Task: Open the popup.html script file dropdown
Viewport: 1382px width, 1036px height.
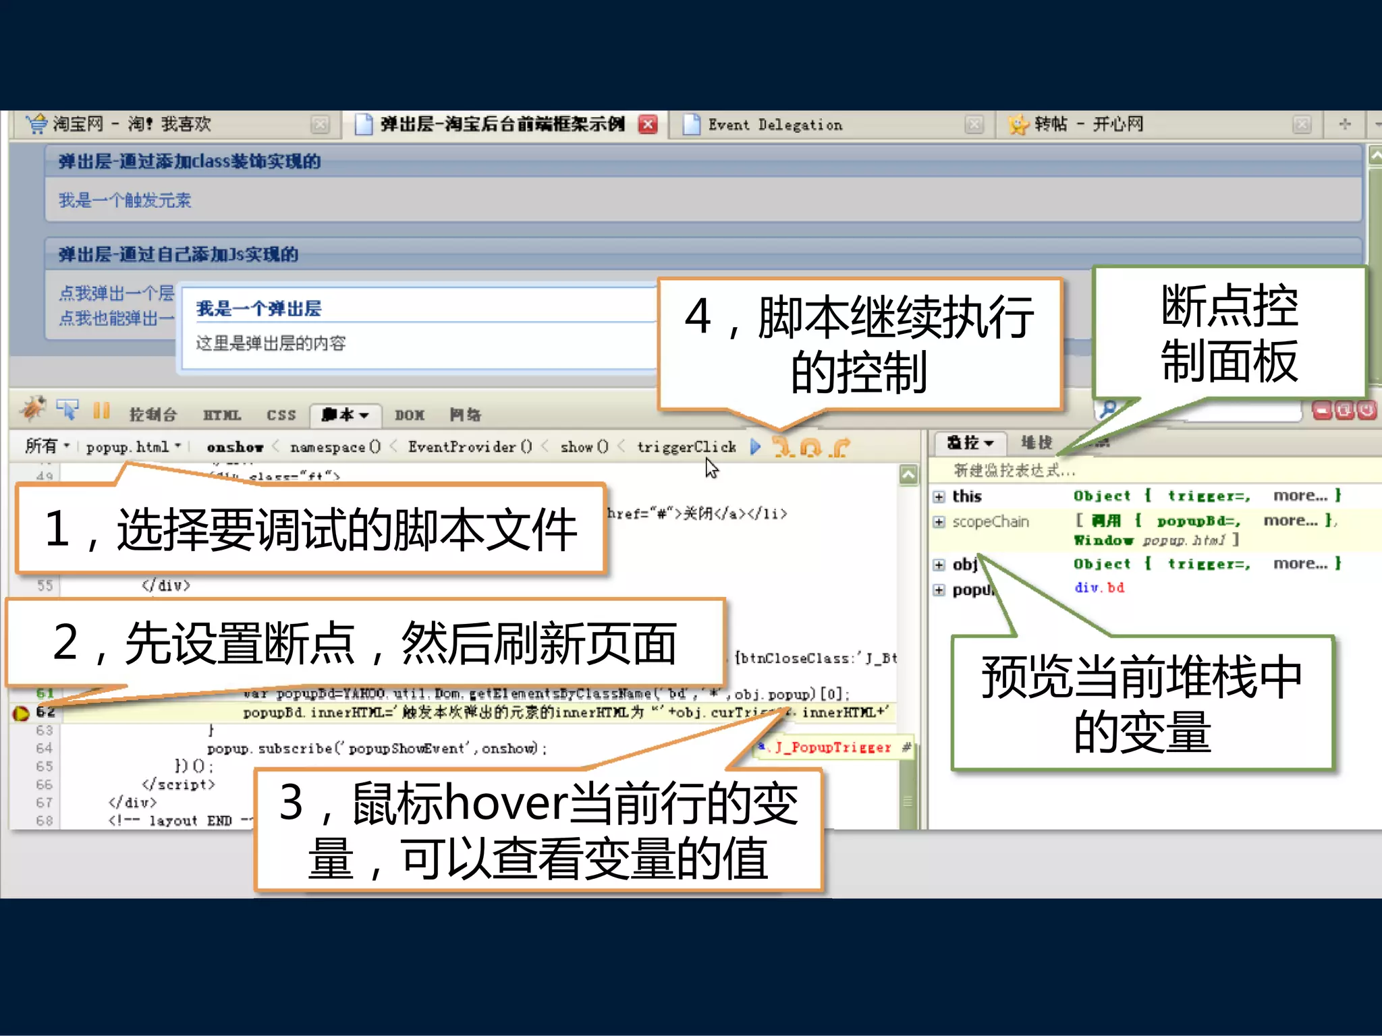Action: 134,447
